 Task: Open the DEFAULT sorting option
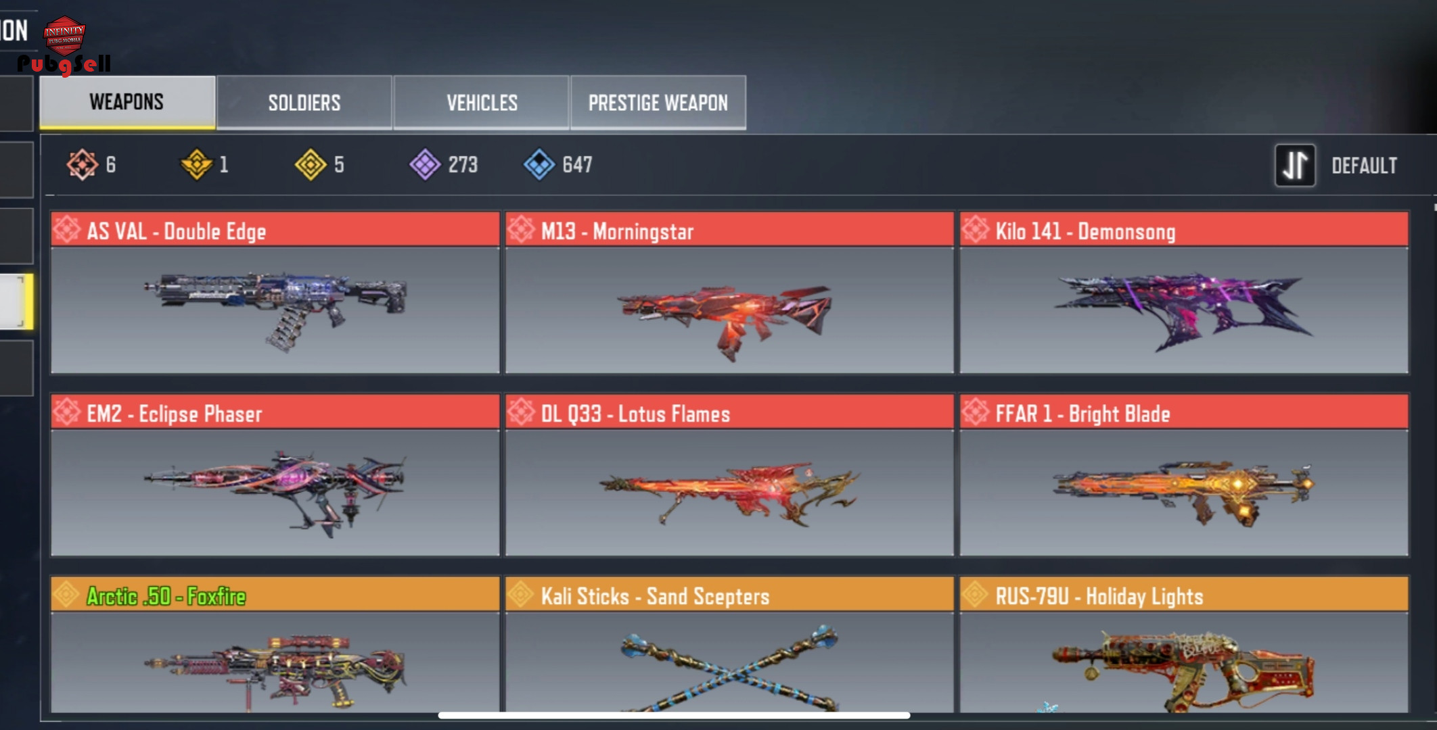point(1364,166)
